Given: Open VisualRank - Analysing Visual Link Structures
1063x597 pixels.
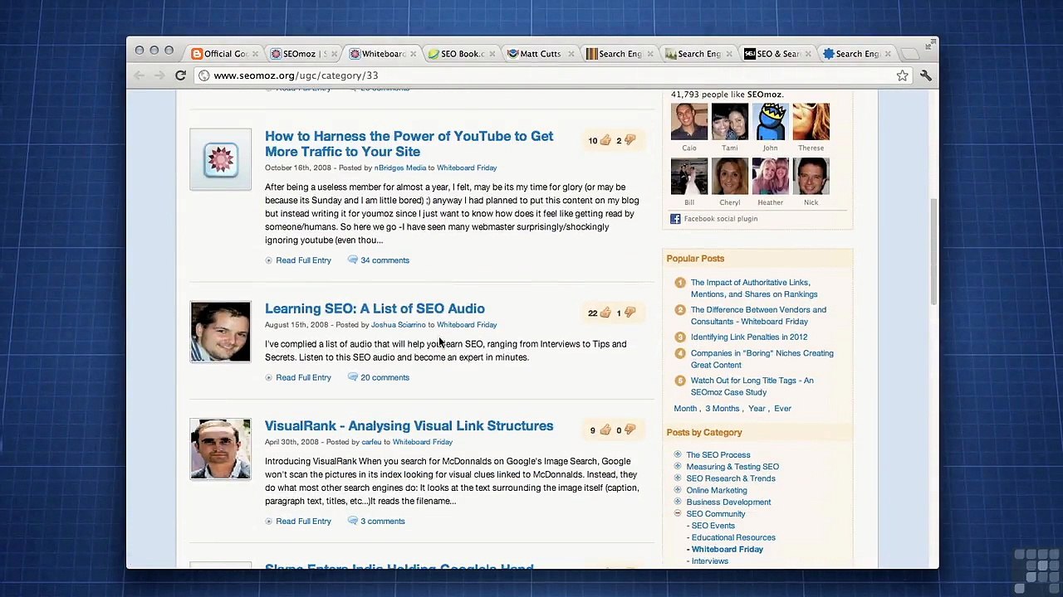Looking at the screenshot, I should [409, 425].
